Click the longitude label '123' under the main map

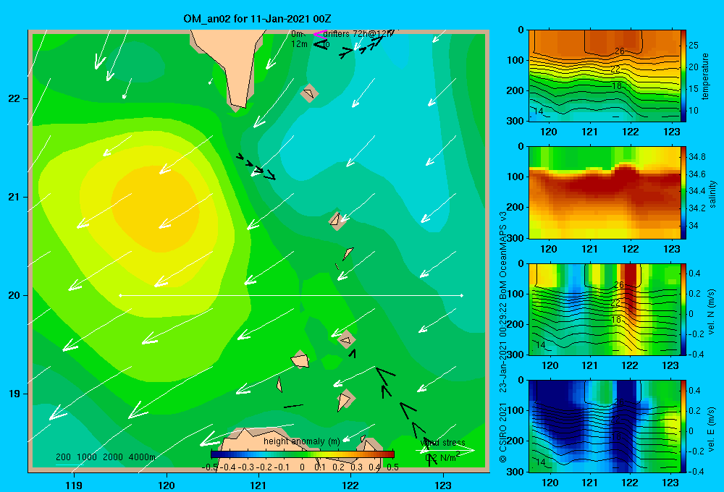pyautogui.click(x=443, y=485)
